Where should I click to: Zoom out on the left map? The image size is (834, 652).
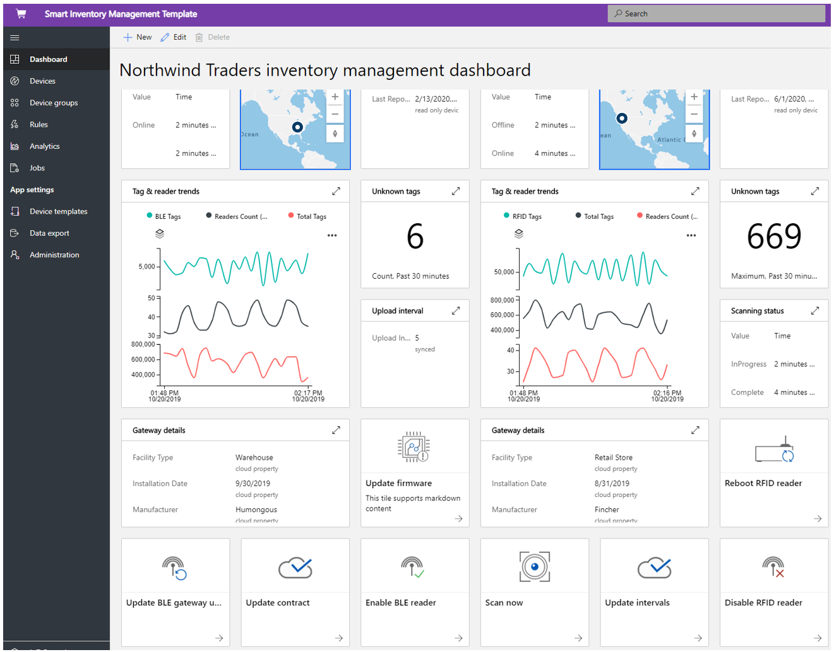pyautogui.click(x=335, y=114)
